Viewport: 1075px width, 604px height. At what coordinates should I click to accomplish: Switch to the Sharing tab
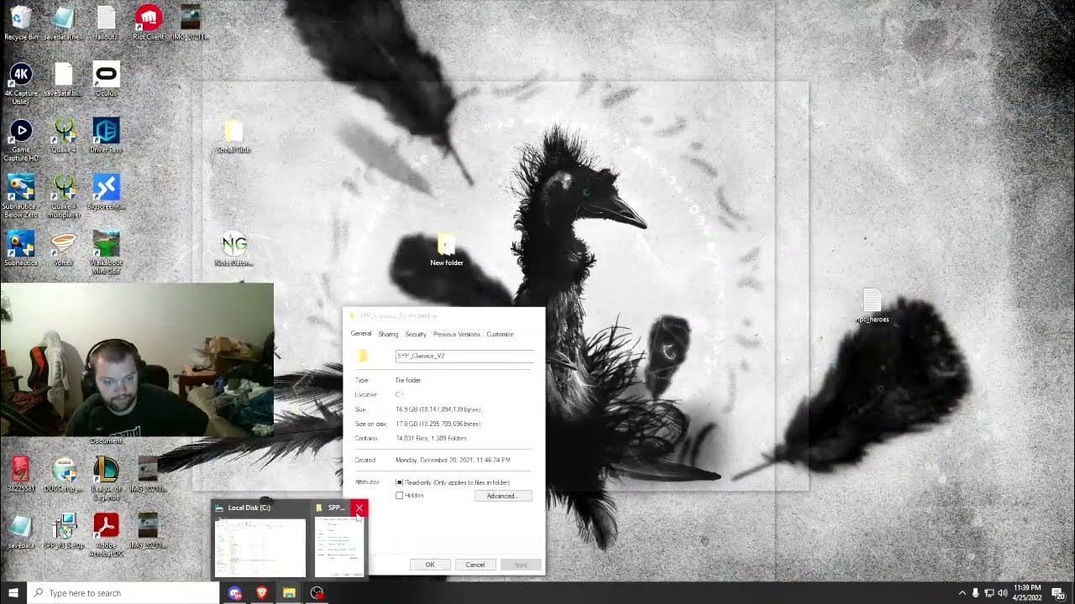pyautogui.click(x=388, y=334)
